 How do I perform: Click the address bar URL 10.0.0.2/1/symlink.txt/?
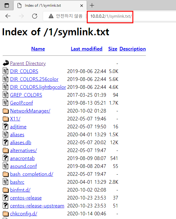pyautogui.click(x=111, y=16)
